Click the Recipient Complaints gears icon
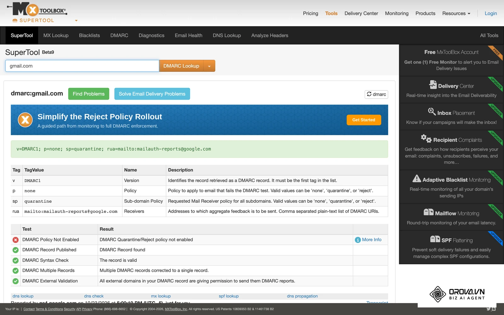The width and height of the screenshot is (504, 315). tap(426, 138)
